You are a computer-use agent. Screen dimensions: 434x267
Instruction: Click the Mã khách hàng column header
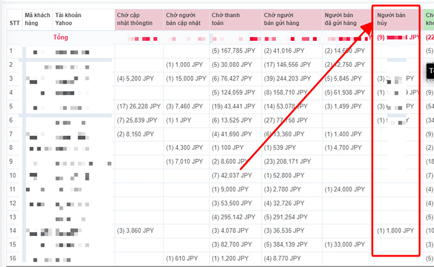[x=37, y=19]
